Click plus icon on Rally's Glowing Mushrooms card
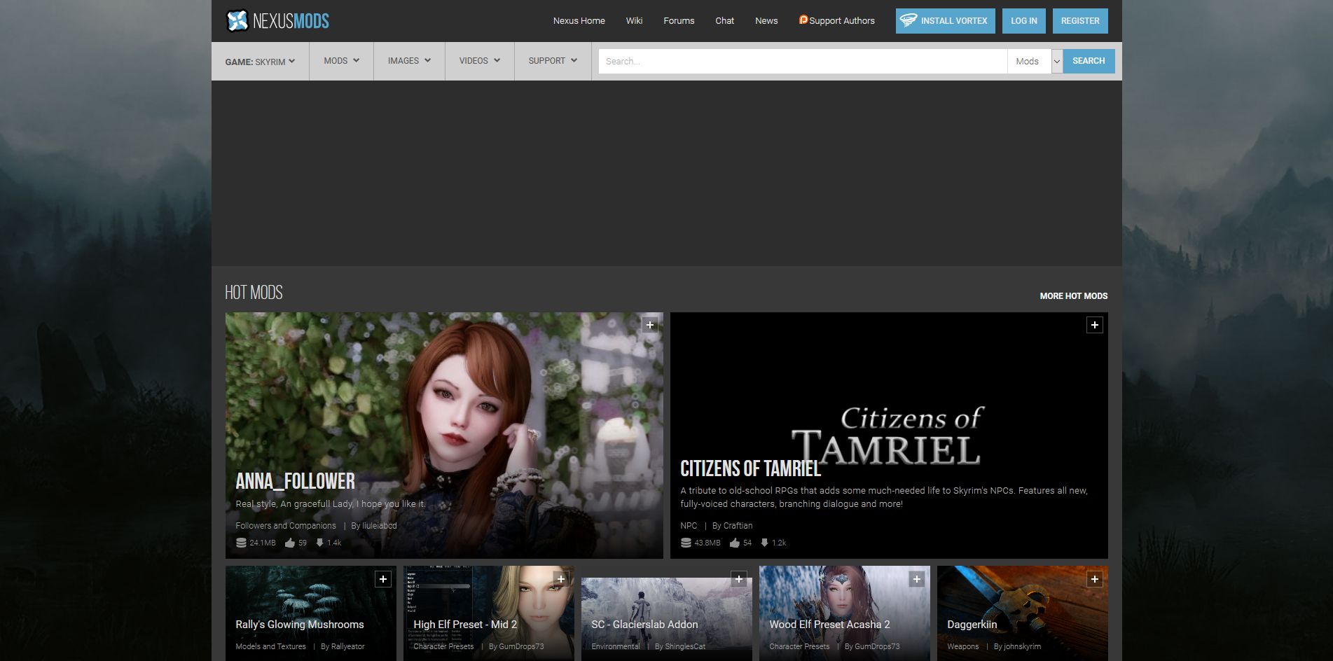Screen dimensions: 1333x661 (x=382, y=579)
